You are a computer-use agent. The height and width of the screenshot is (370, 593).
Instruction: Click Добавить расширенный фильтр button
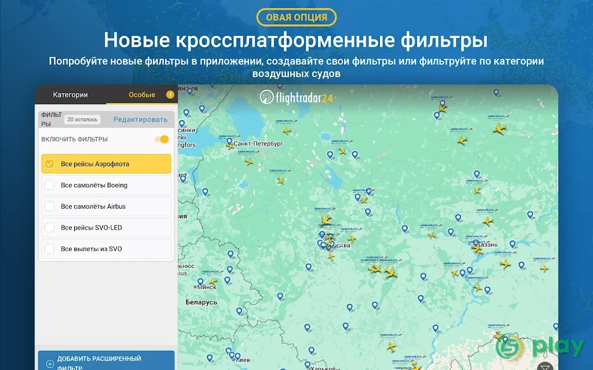tap(107, 361)
